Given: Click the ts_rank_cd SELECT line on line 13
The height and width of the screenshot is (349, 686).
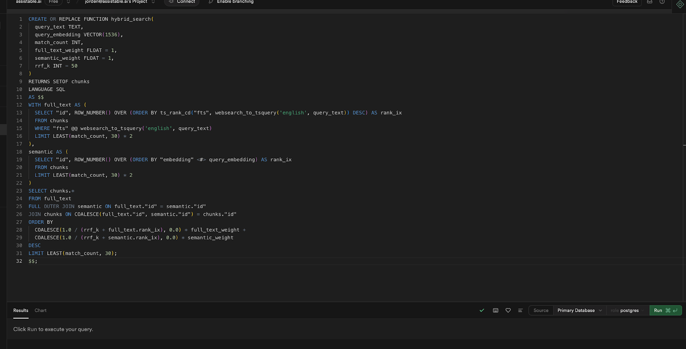Looking at the screenshot, I should coord(218,113).
